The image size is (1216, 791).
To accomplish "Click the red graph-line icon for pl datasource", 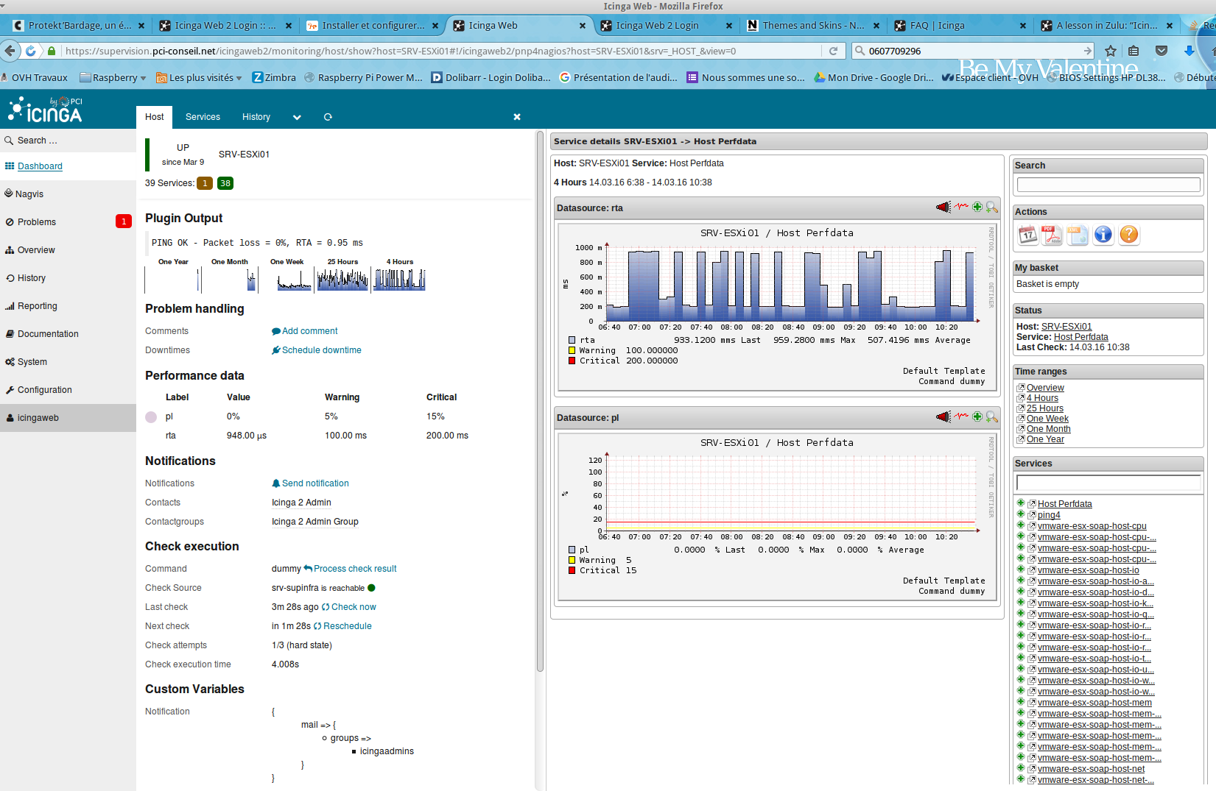I will click(x=961, y=417).
